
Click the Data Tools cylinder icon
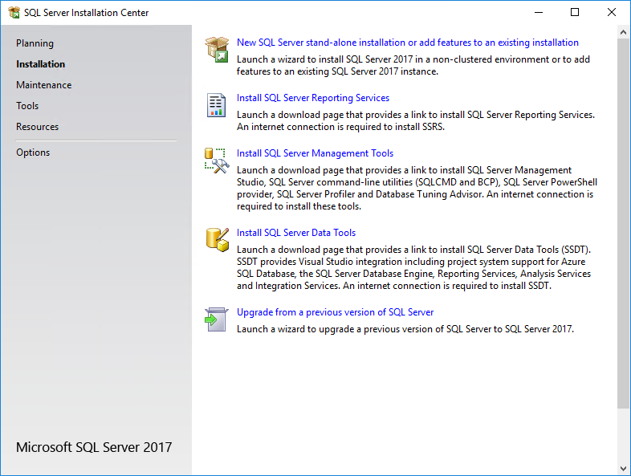(x=218, y=240)
